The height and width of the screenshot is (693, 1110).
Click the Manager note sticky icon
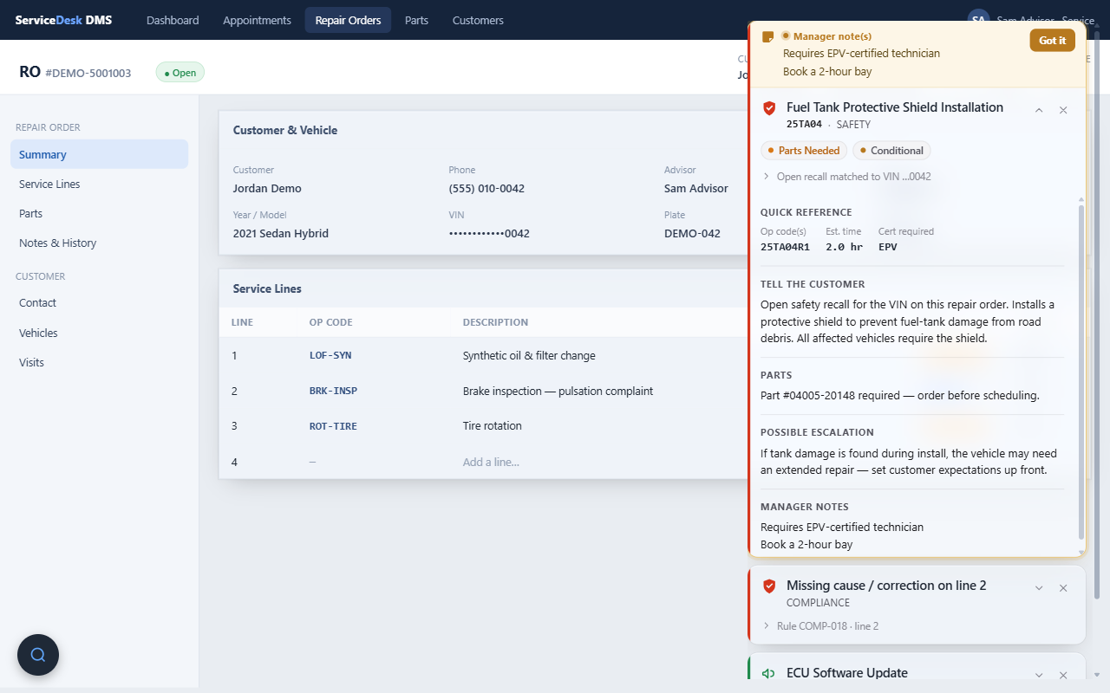click(x=767, y=37)
